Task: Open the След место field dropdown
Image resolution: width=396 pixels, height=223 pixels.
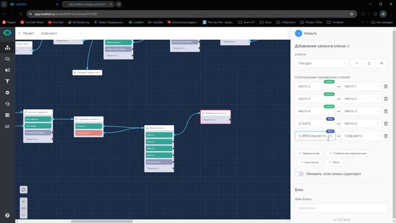Action: 361,136
